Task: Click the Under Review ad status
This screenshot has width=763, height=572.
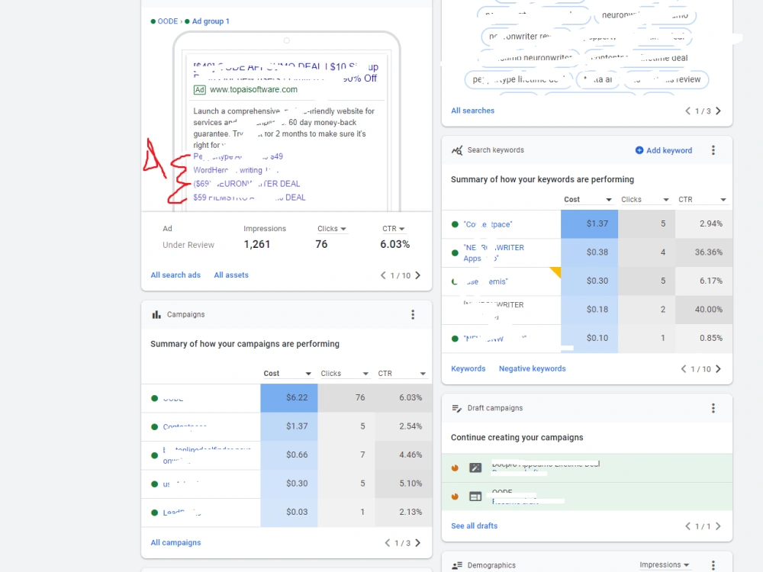Action: tap(188, 245)
